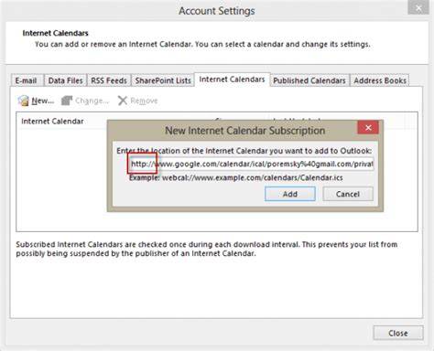434x351 pixels.
Task: Click the Internet Calendar column header
Action: tap(52, 122)
